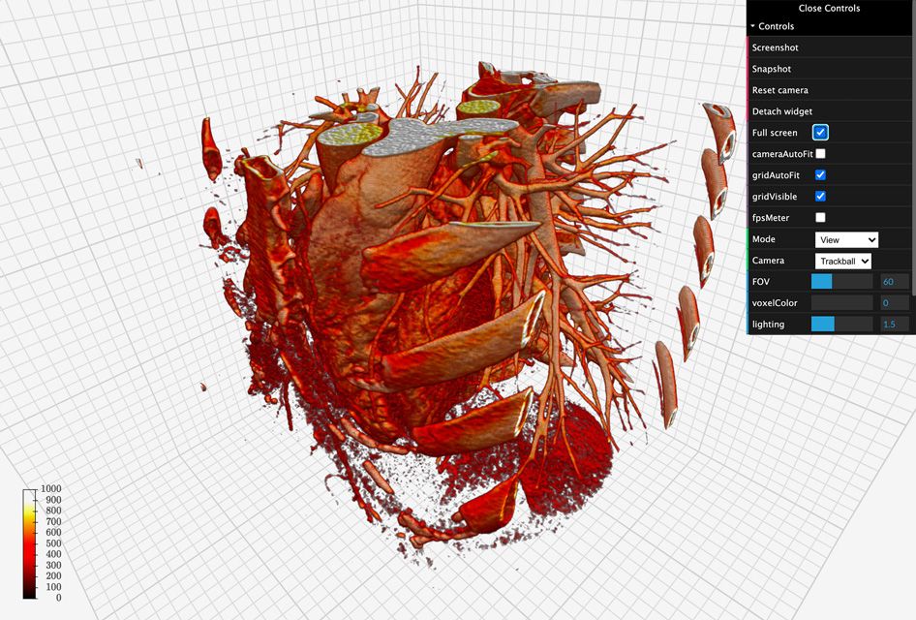Image resolution: width=916 pixels, height=620 pixels.
Task: Click the 500 label on color legend
Action: (53, 543)
